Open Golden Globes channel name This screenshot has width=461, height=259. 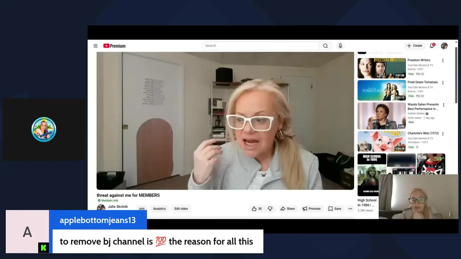point(416,114)
